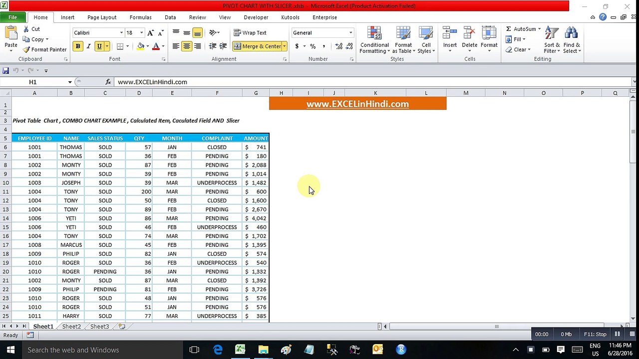The width and height of the screenshot is (639, 359).
Task: Open Microsoft Edge from taskbar
Action: point(218,350)
